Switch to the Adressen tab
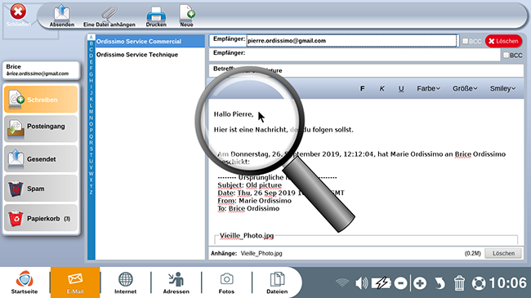Viewport: 531px width, 298px height. coord(176,282)
